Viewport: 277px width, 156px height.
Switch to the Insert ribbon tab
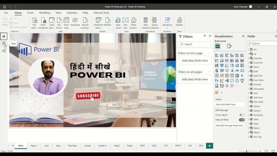tap(30, 13)
